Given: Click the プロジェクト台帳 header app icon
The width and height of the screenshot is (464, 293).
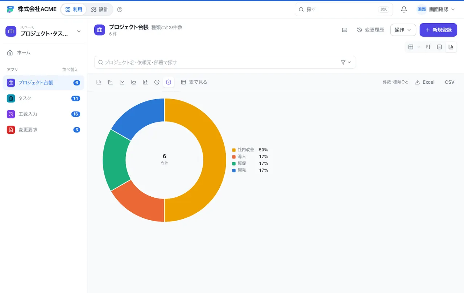Looking at the screenshot, I should point(100,30).
